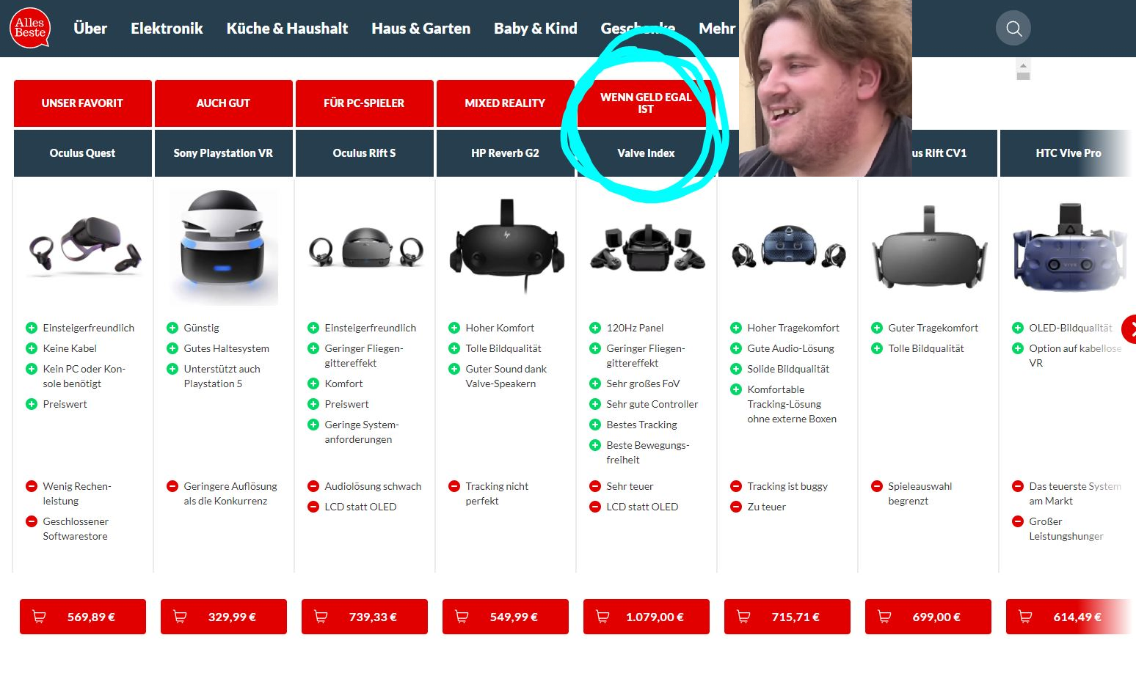Click the Oculus Rift CV1 headset image
This screenshot has width=1136, height=690.
click(929, 248)
